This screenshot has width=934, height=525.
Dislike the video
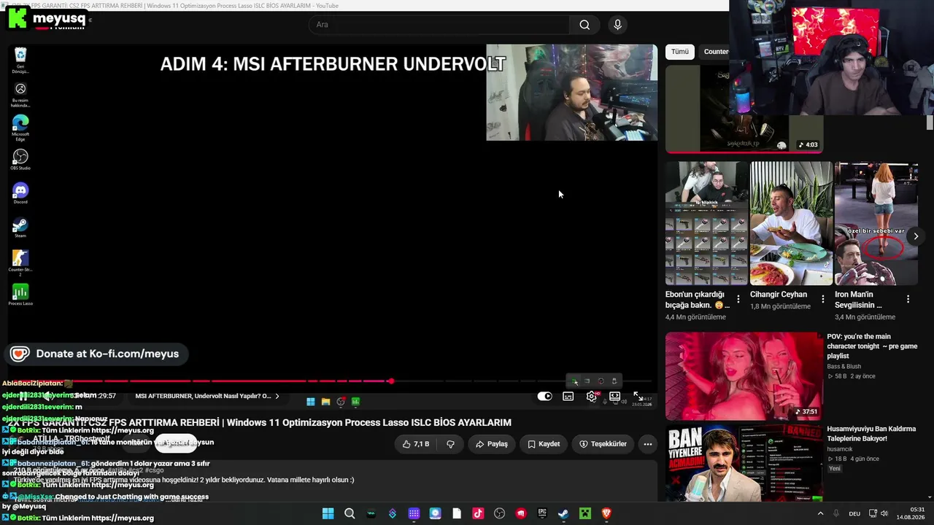[450, 444]
